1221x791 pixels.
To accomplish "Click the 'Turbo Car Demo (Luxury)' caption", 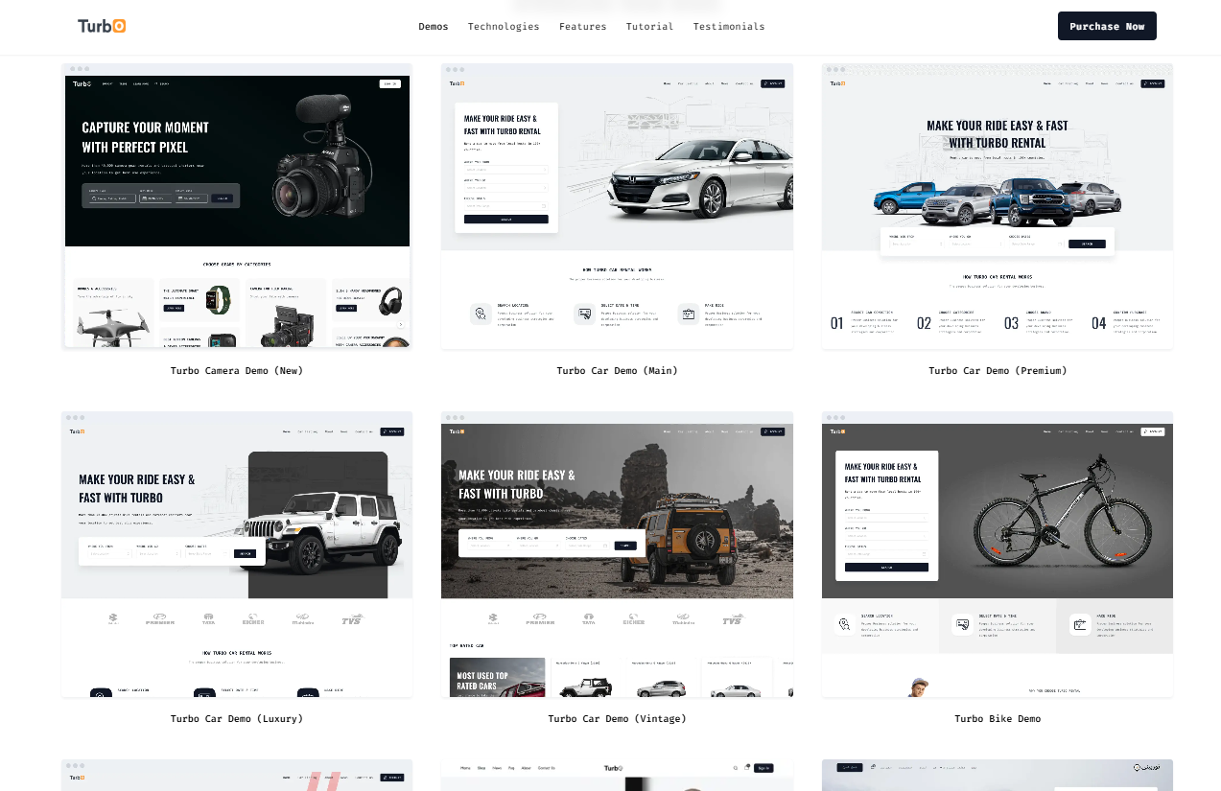I will [237, 719].
